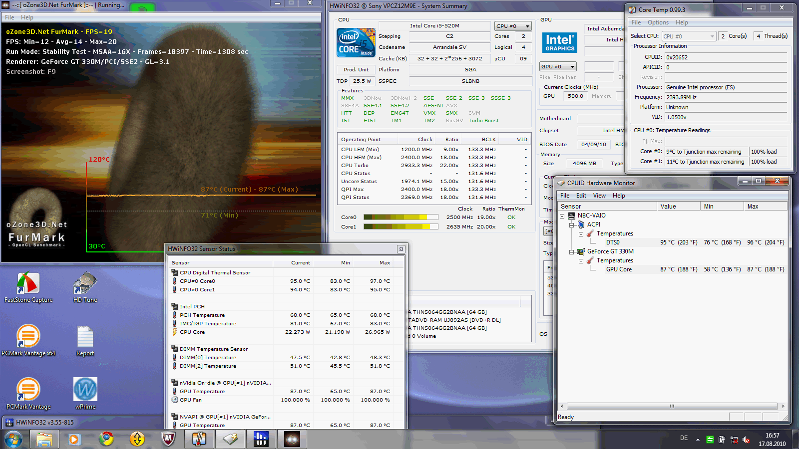Click the volume speaker tray icon

(x=746, y=440)
